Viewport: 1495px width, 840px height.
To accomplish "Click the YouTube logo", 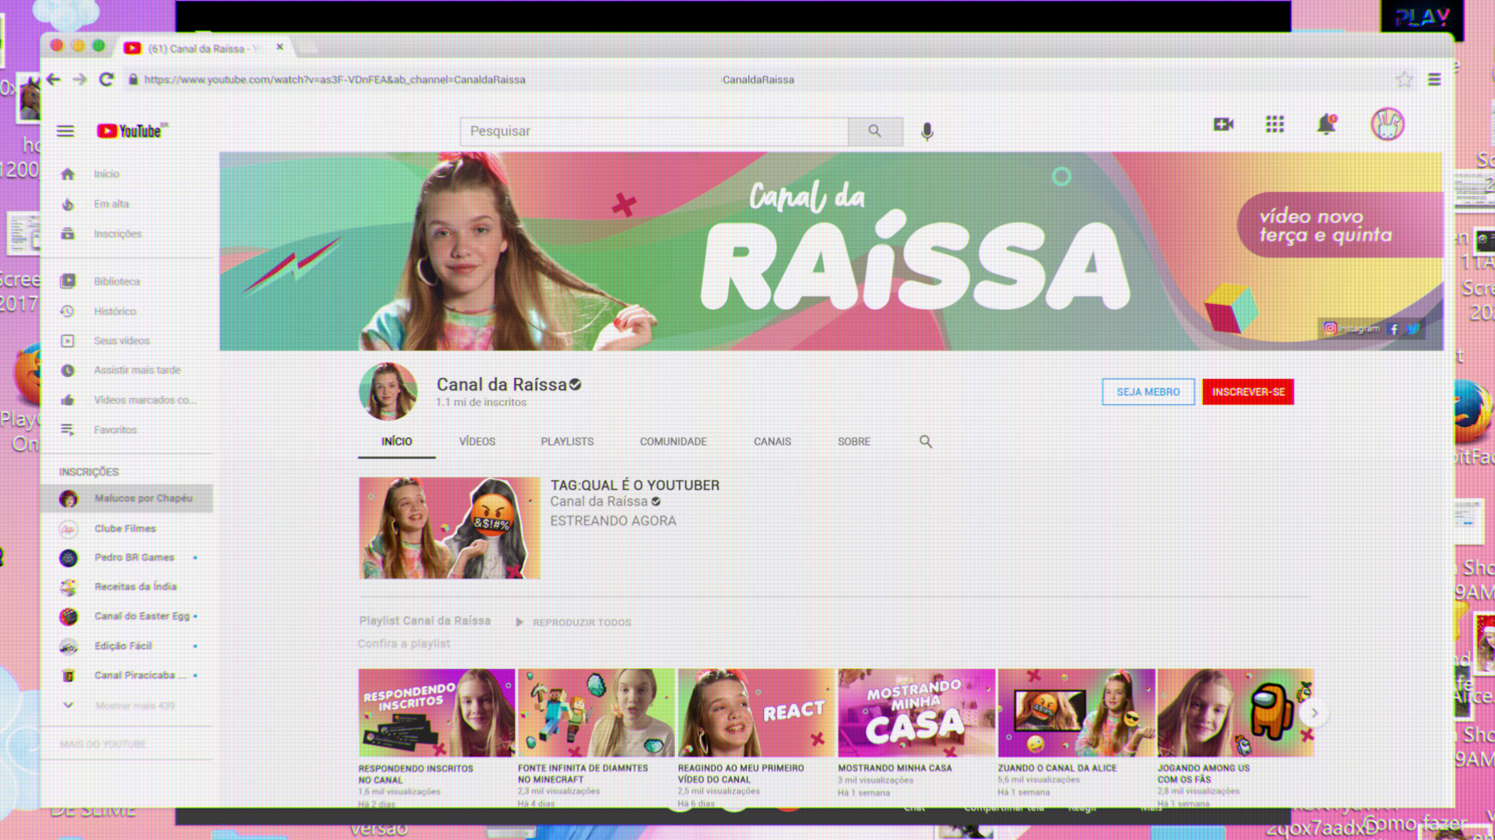I will [132, 131].
